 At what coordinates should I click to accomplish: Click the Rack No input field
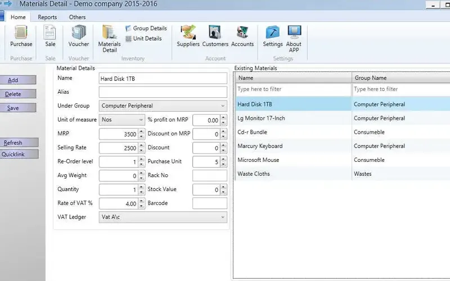(x=210, y=175)
